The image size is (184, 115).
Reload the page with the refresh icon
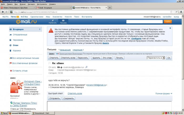click(x=176, y=12)
